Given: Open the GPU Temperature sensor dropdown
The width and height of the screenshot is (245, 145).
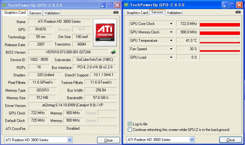Looking at the screenshot, I should 171,41.
